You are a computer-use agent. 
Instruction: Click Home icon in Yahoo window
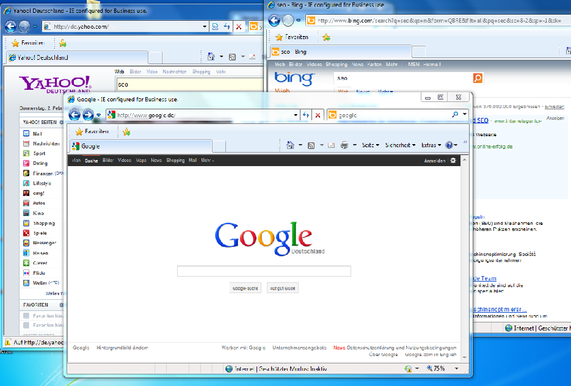[211, 56]
